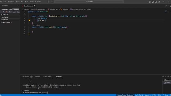Click line 1 number in gutter

[x=25, y=12]
